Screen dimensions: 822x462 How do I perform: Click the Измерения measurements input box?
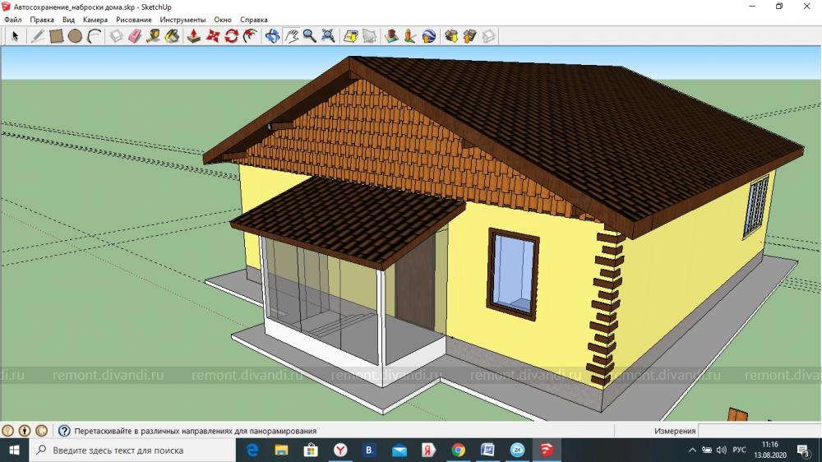click(758, 431)
